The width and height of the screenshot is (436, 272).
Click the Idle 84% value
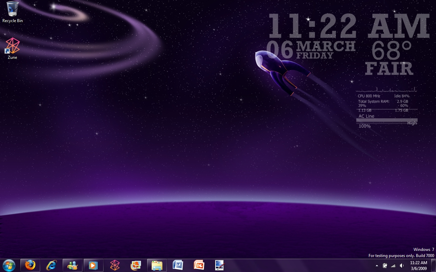pyautogui.click(x=402, y=96)
